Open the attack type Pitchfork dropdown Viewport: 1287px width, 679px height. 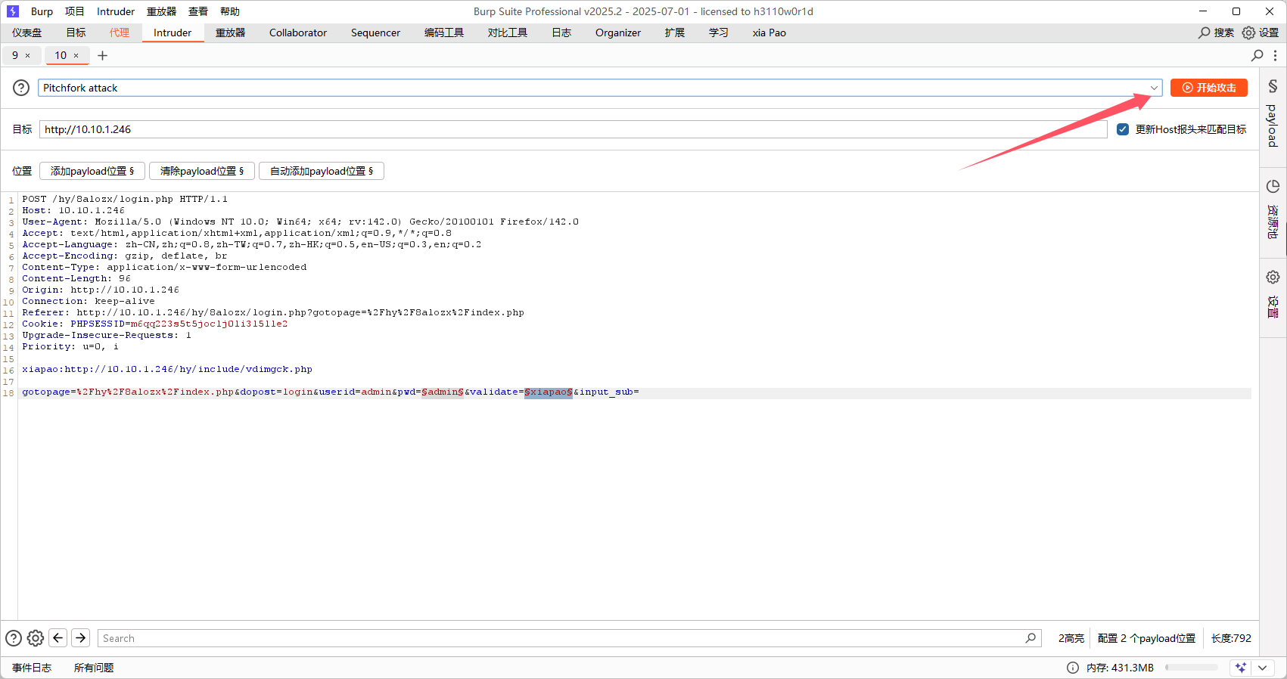[1154, 88]
